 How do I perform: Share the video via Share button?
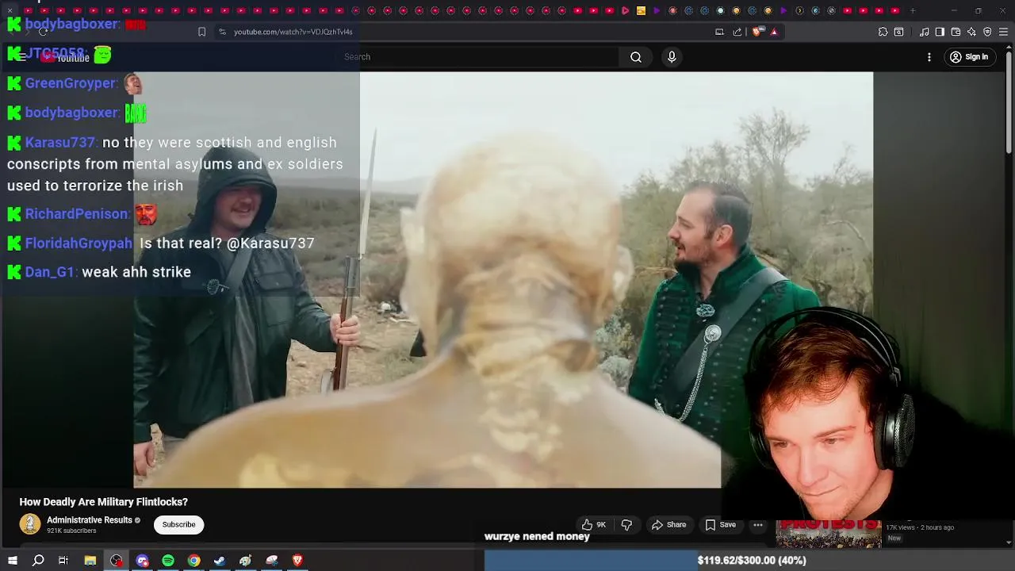668,525
